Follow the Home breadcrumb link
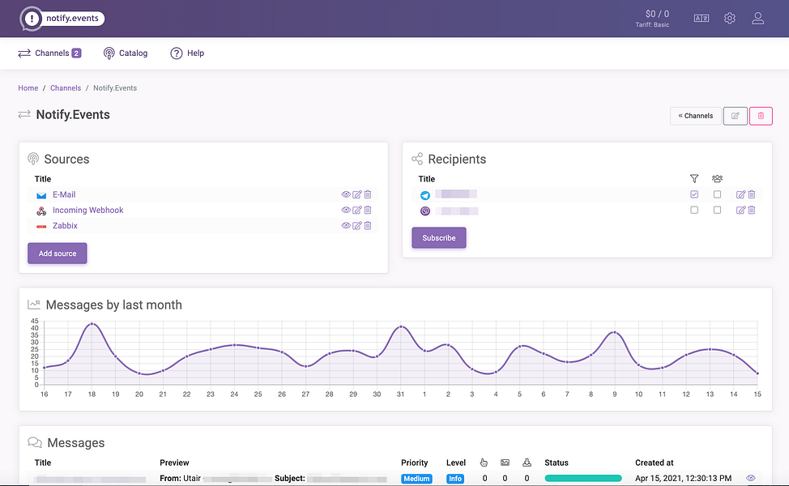Image resolution: width=789 pixels, height=486 pixels. pos(28,87)
